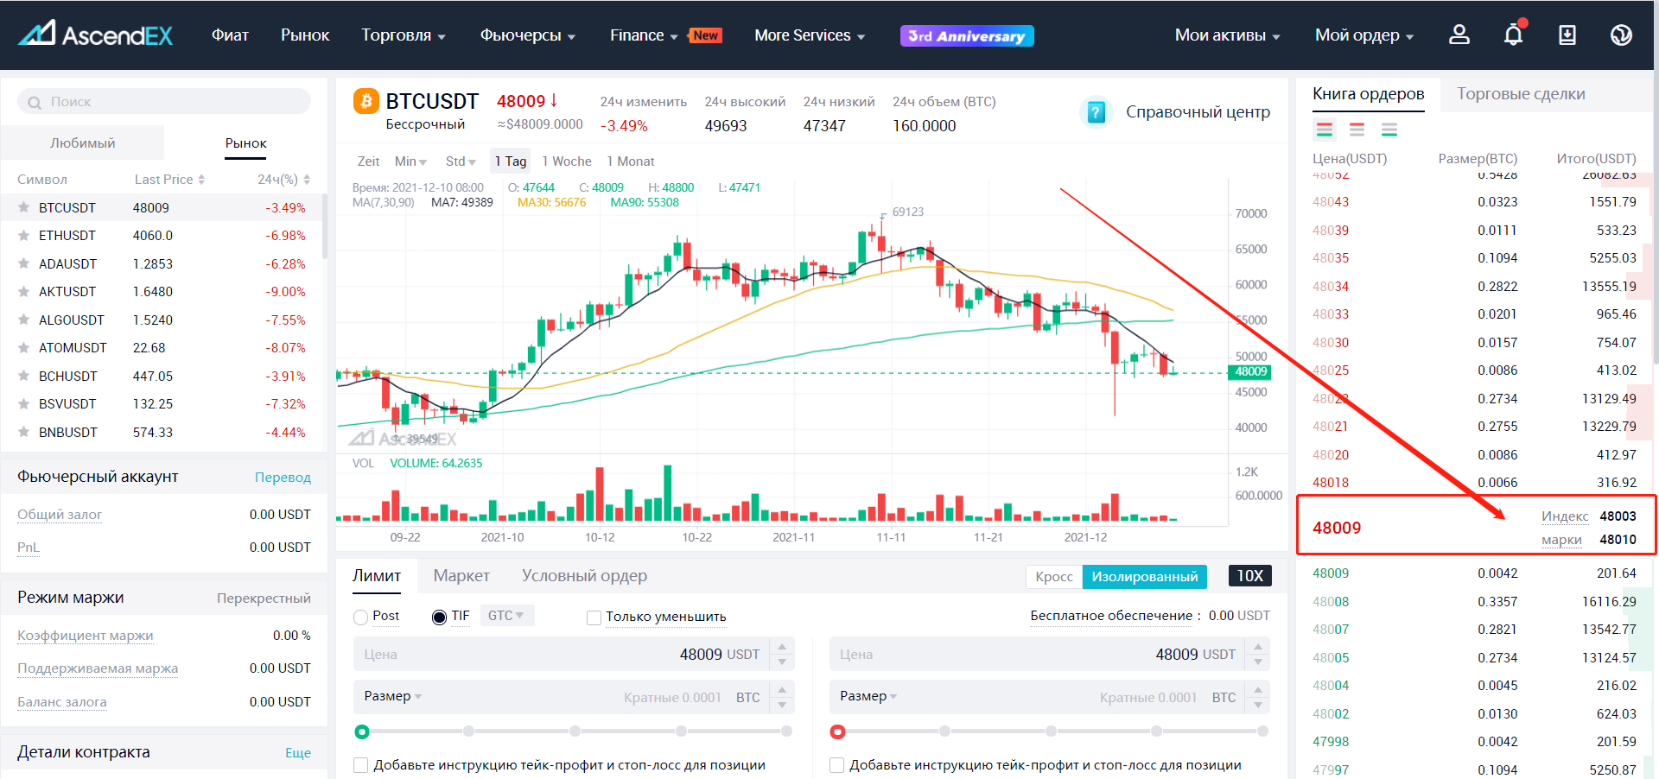Open the notifications bell icon
This screenshot has height=779, width=1659.
click(1514, 35)
